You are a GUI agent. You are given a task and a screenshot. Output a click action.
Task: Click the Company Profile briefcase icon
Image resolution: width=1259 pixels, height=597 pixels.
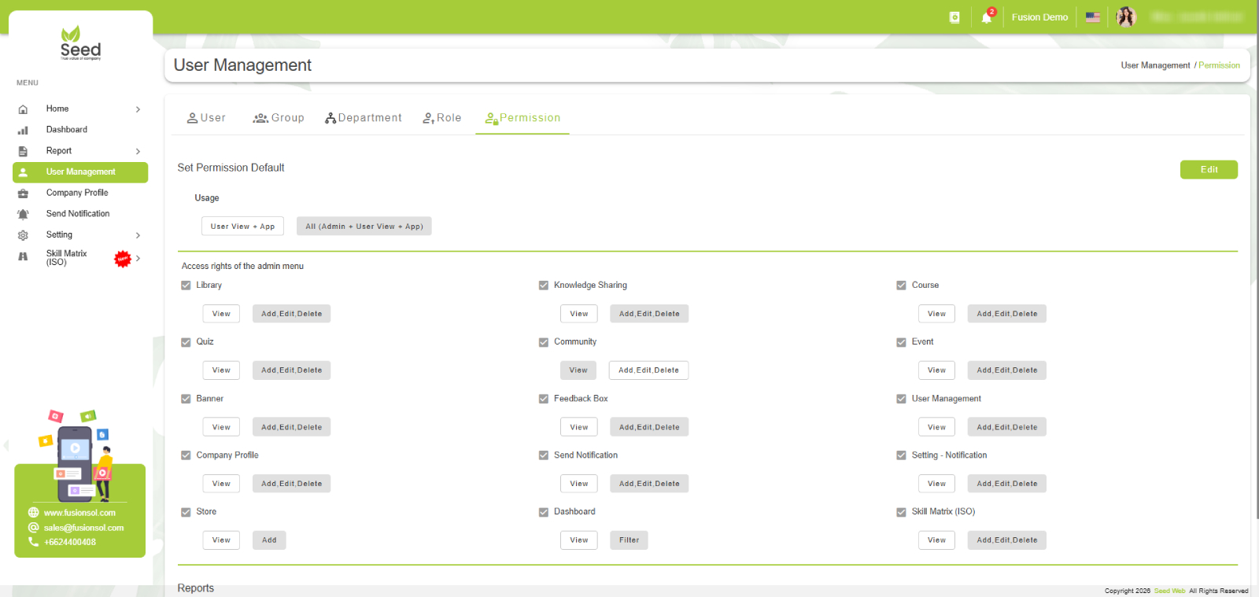(23, 193)
